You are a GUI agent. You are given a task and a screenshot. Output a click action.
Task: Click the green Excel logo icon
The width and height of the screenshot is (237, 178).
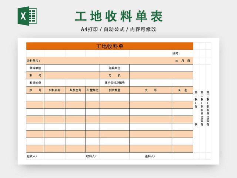(28, 17)
